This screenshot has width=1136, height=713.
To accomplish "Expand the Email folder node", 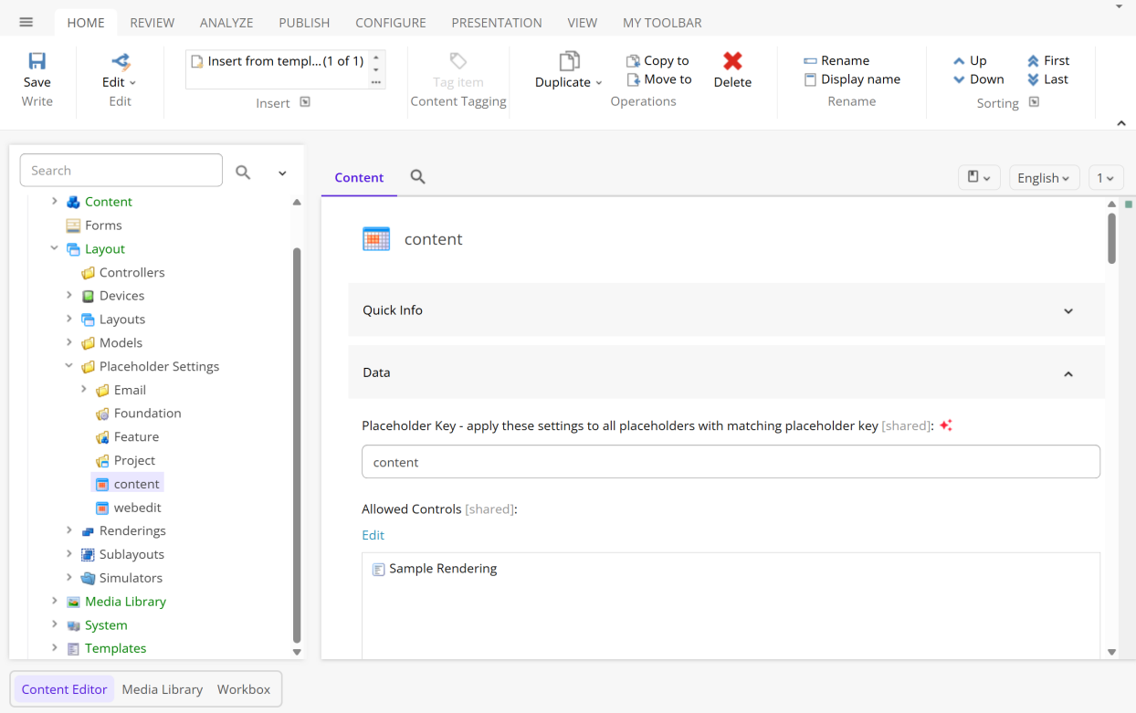I will coord(84,390).
